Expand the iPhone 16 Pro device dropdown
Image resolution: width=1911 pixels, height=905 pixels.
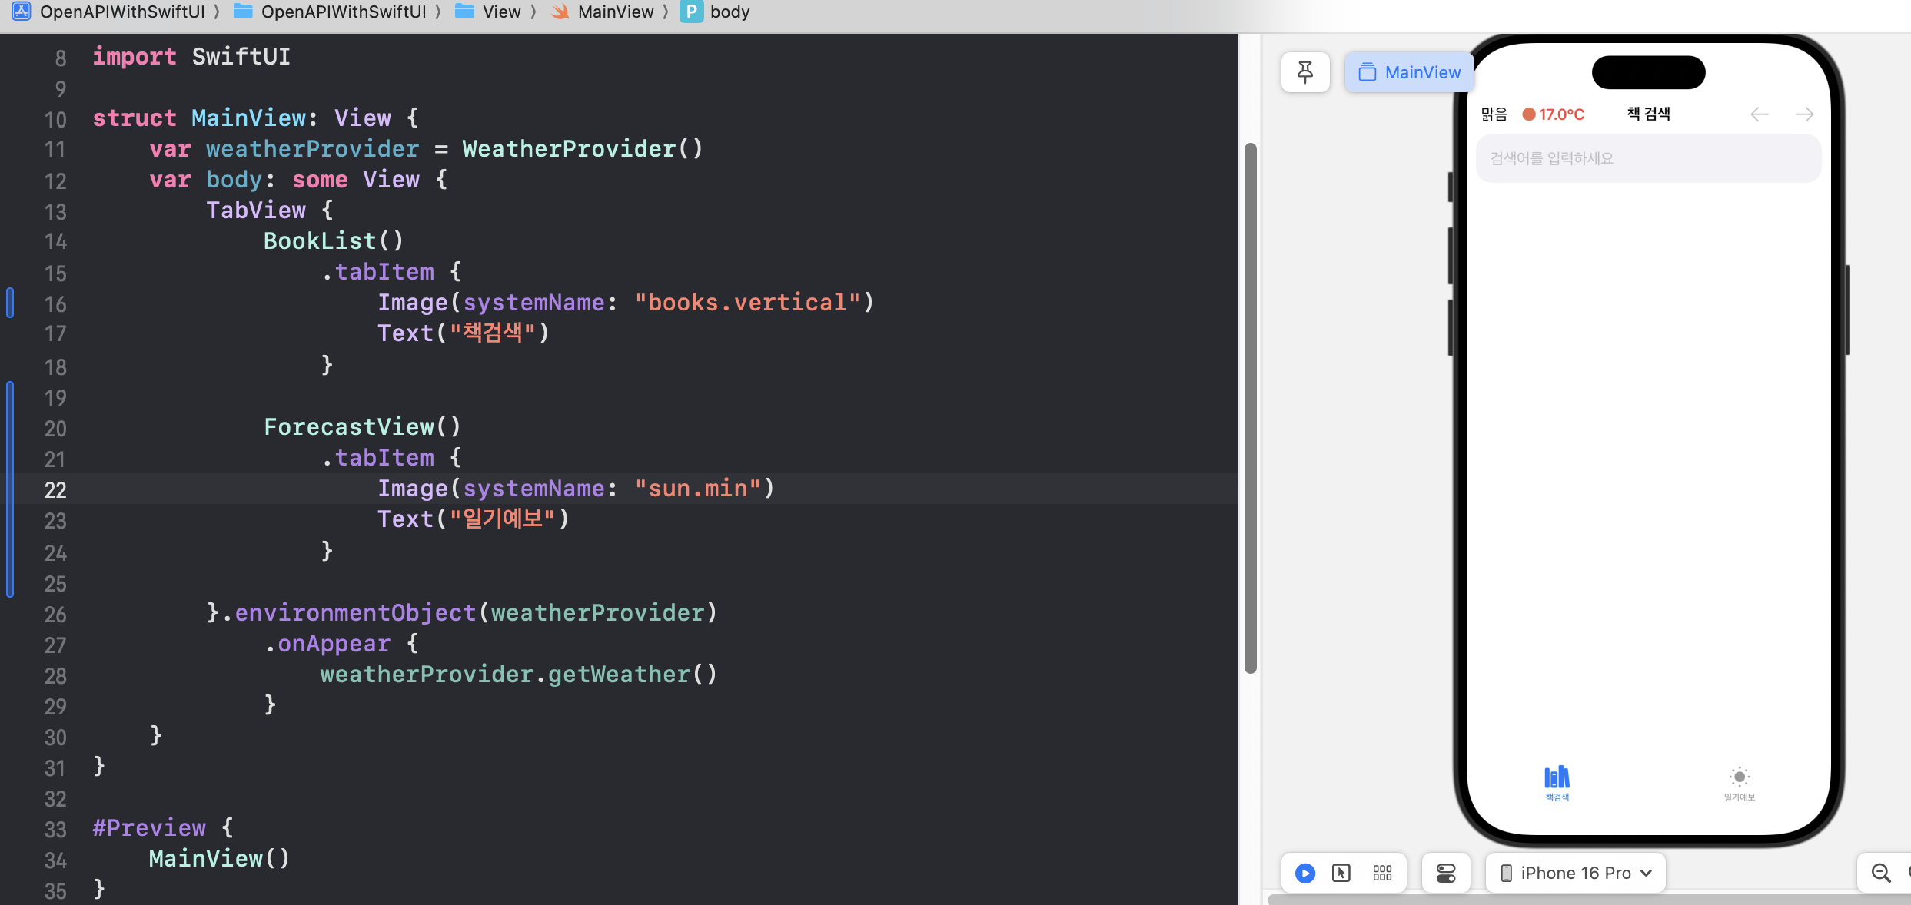click(1575, 873)
